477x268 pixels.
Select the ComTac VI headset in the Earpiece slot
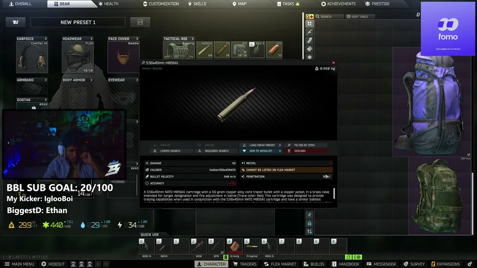tap(32, 57)
